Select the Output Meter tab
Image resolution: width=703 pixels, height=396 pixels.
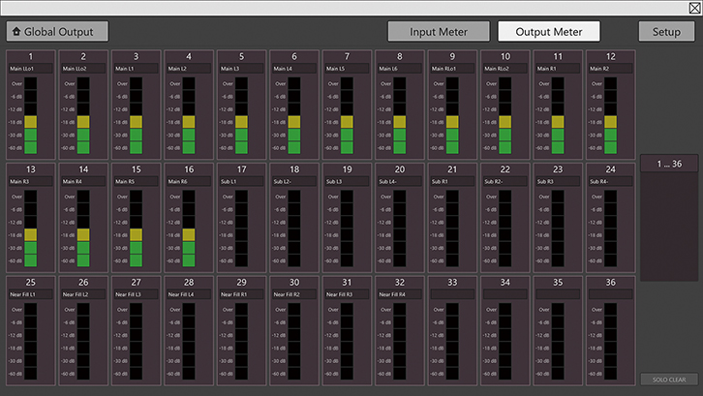click(x=548, y=31)
